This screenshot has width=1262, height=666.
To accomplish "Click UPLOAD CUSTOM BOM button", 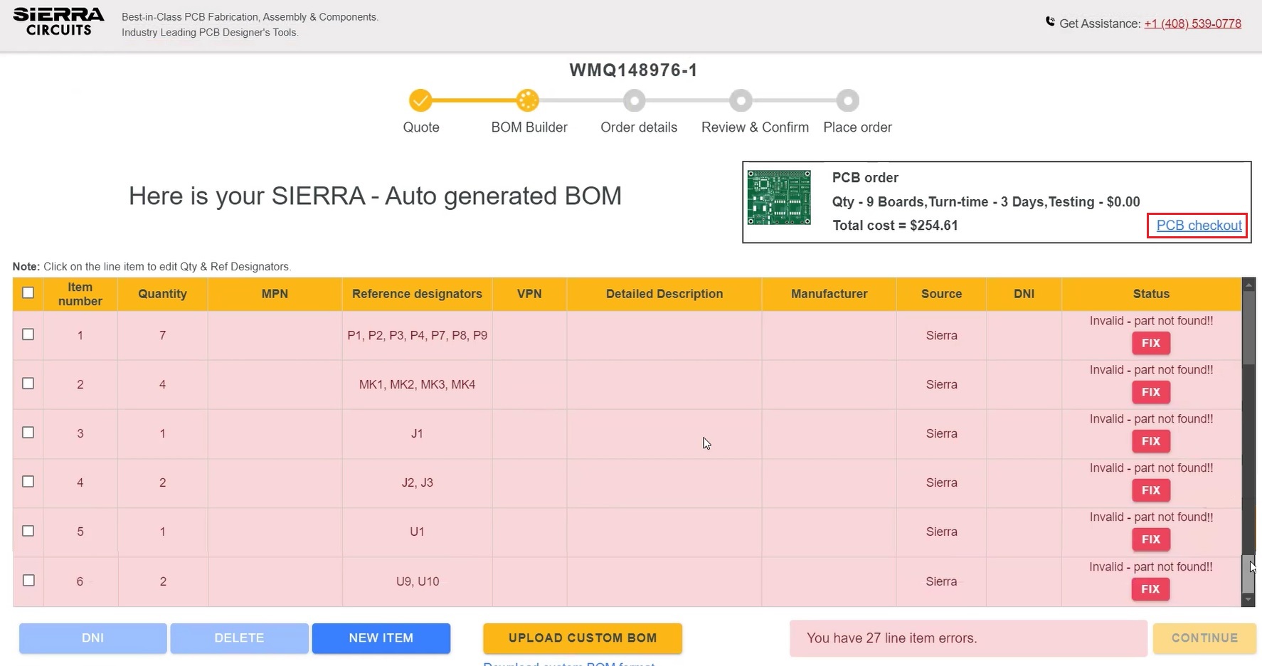I will pos(583,638).
